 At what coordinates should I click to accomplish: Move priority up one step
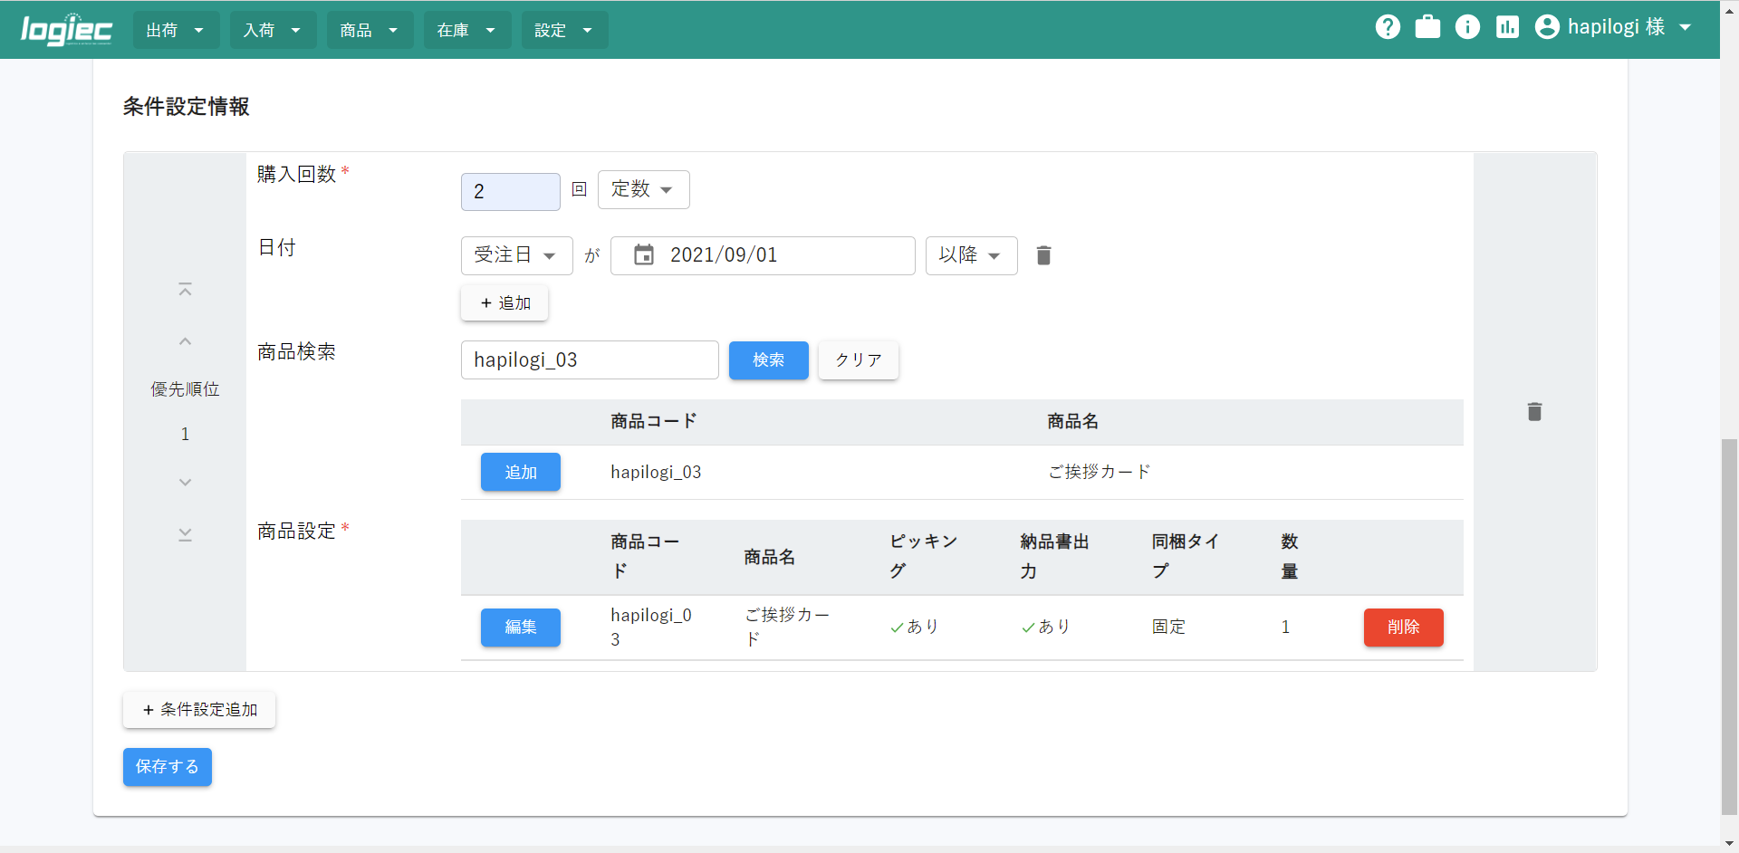pos(185,341)
